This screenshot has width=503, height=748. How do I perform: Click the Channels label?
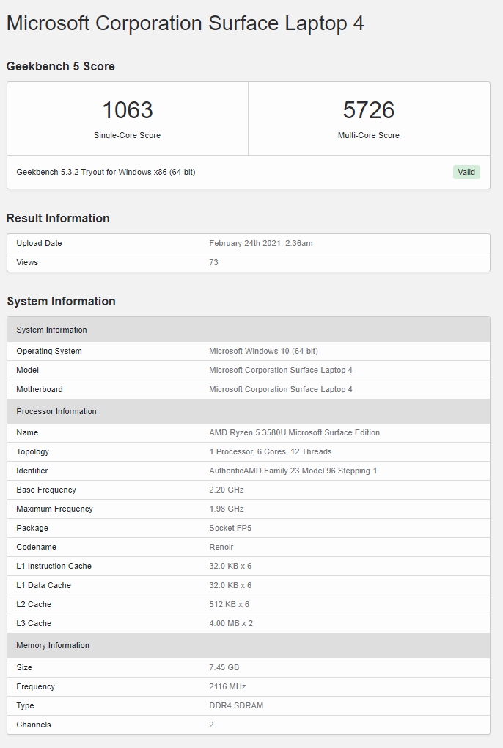point(33,725)
